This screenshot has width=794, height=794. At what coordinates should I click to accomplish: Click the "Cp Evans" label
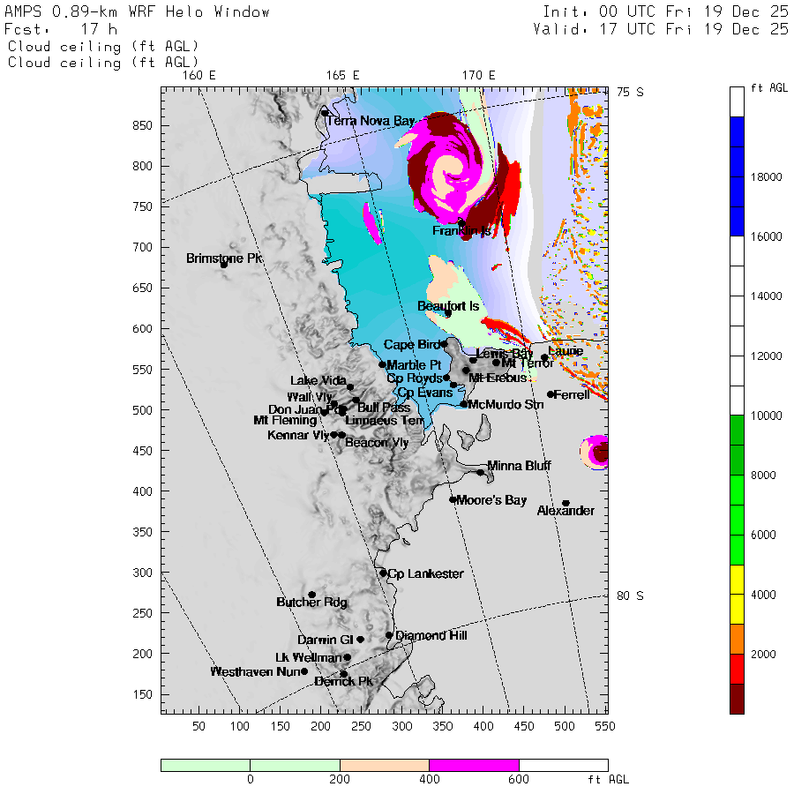[425, 393]
